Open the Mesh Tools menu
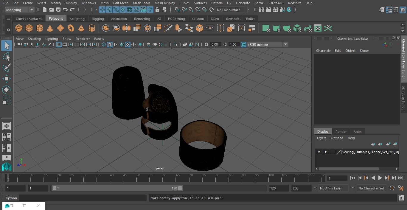The height and width of the screenshot is (210, 407). point(141,3)
